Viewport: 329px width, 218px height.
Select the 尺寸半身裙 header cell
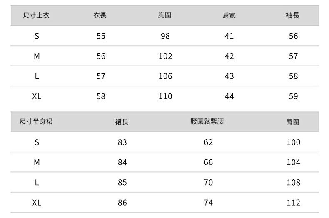click(x=36, y=122)
